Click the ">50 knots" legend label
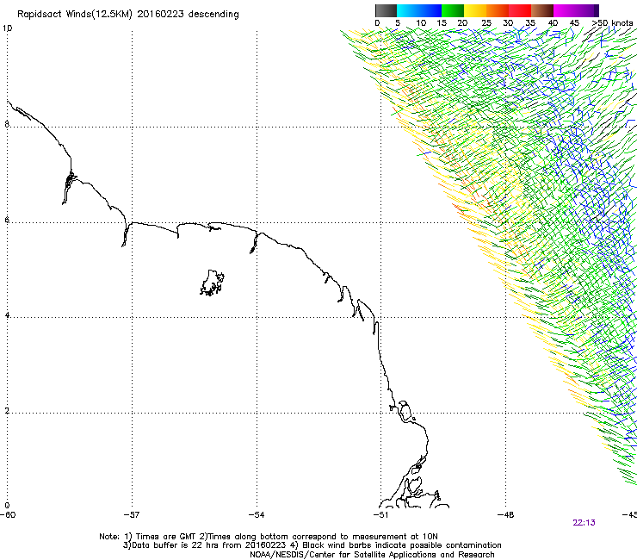The image size is (637, 560). pyautogui.click(x=612, y=23)
